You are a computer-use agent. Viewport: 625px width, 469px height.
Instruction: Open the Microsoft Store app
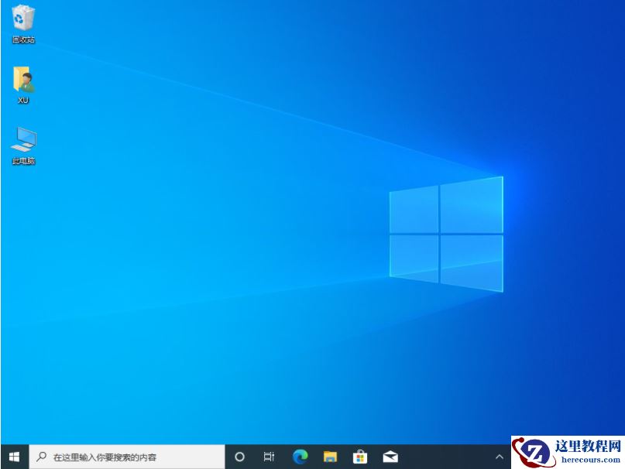click(359, 456)
